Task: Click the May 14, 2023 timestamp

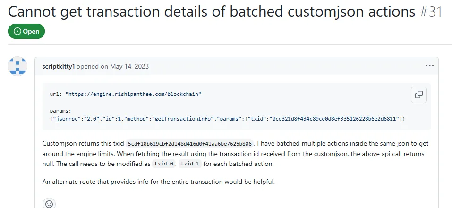Action: [x=129, y=66]
